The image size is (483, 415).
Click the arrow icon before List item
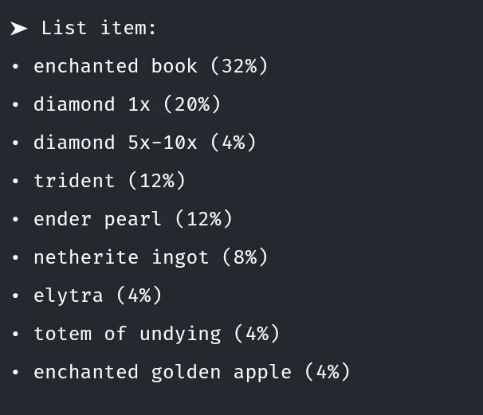[x=19, y=29]
